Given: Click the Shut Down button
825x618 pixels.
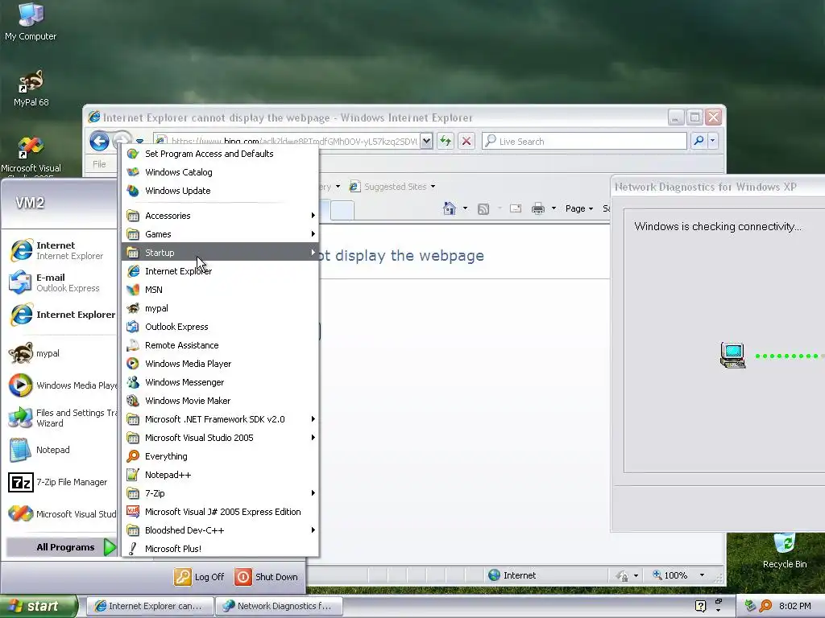Looking at the screenshot, I should click(266, 576).
